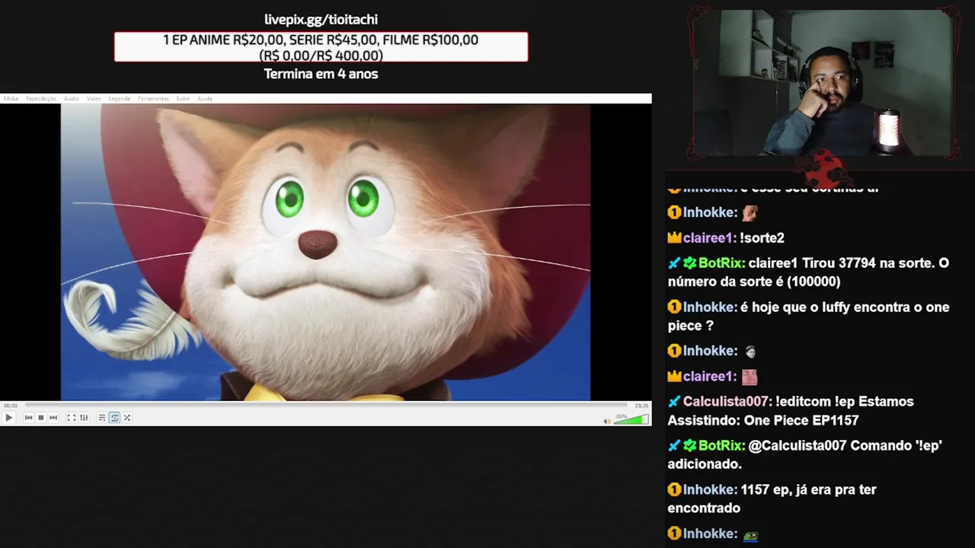Open the Mídia menu
Viewport: 975px width, 548px height.
11,98
